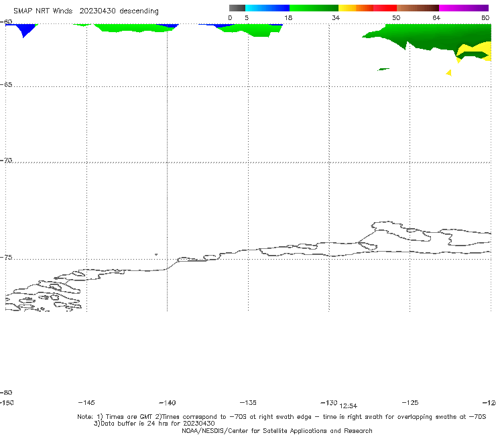The height and width of the screenshot is (435, 496).
Task: Click the latitude label "-70"
Action: (6, 161)
